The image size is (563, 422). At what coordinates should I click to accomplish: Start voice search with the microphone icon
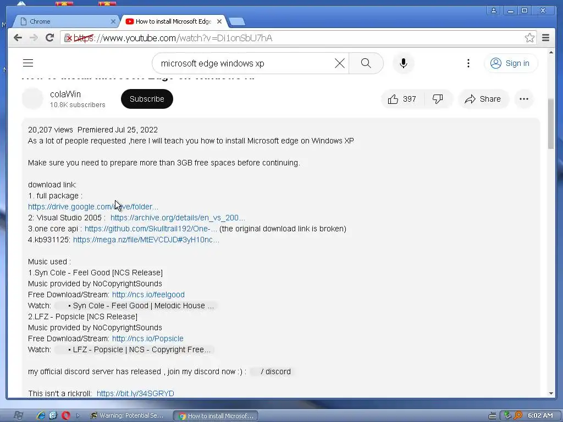403,63
